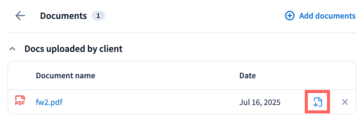Click the 'Docs uploaded by client' heading
Image resolution: width=363 pixels, height=126 pixels.
point(73,49)
